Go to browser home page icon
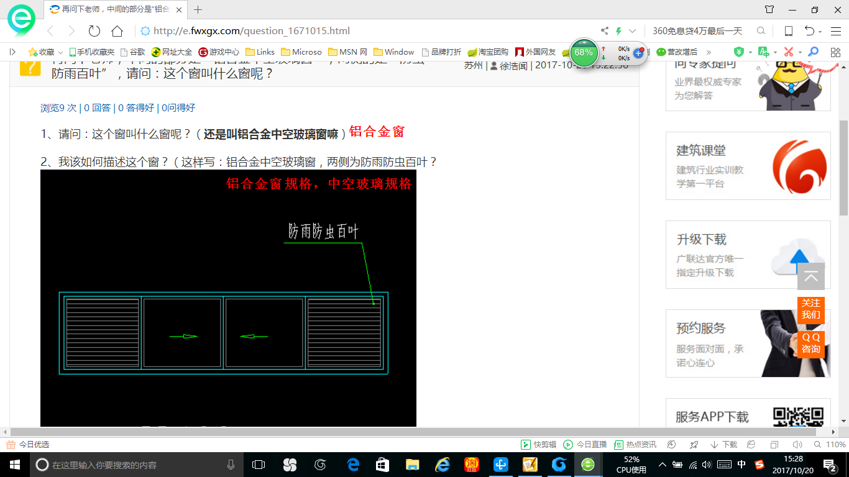The image size is (849, 477). pos(117,31)
